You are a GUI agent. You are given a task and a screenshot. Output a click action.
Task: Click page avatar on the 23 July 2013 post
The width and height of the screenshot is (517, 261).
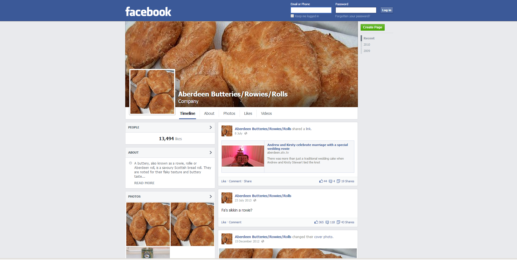[227, 198]
